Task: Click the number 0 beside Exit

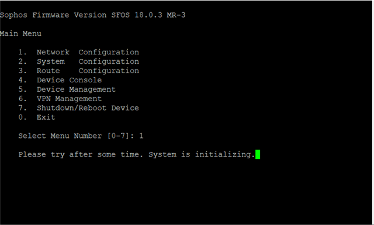Action: pyautogui.click(x=22, y=117)
